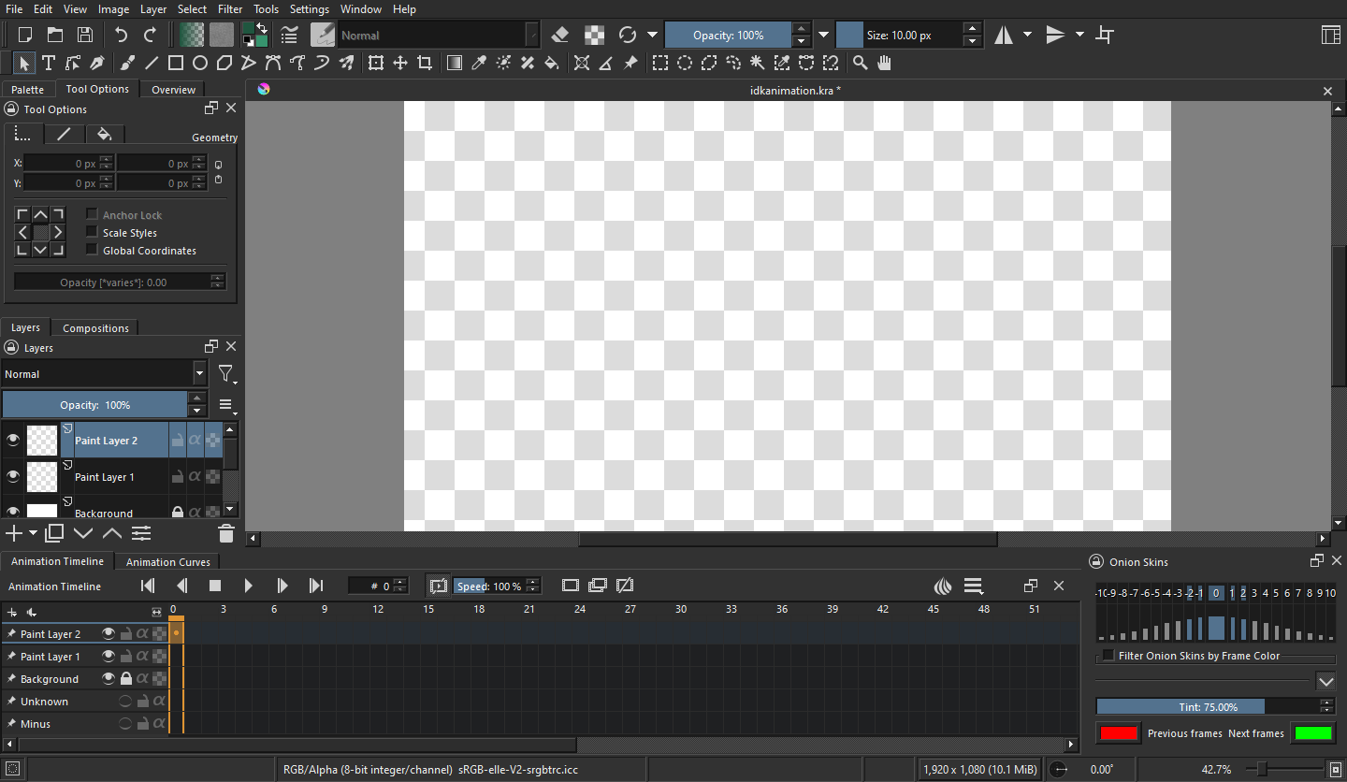The height and width of the screenshot is (782, 1347).
Task: Expand the add layer dropdown arrow
Action: pyautogui.click(x=34, y=533)
